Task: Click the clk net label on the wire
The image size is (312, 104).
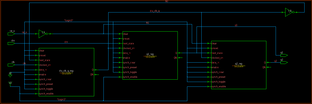Action: coord(24,63)
